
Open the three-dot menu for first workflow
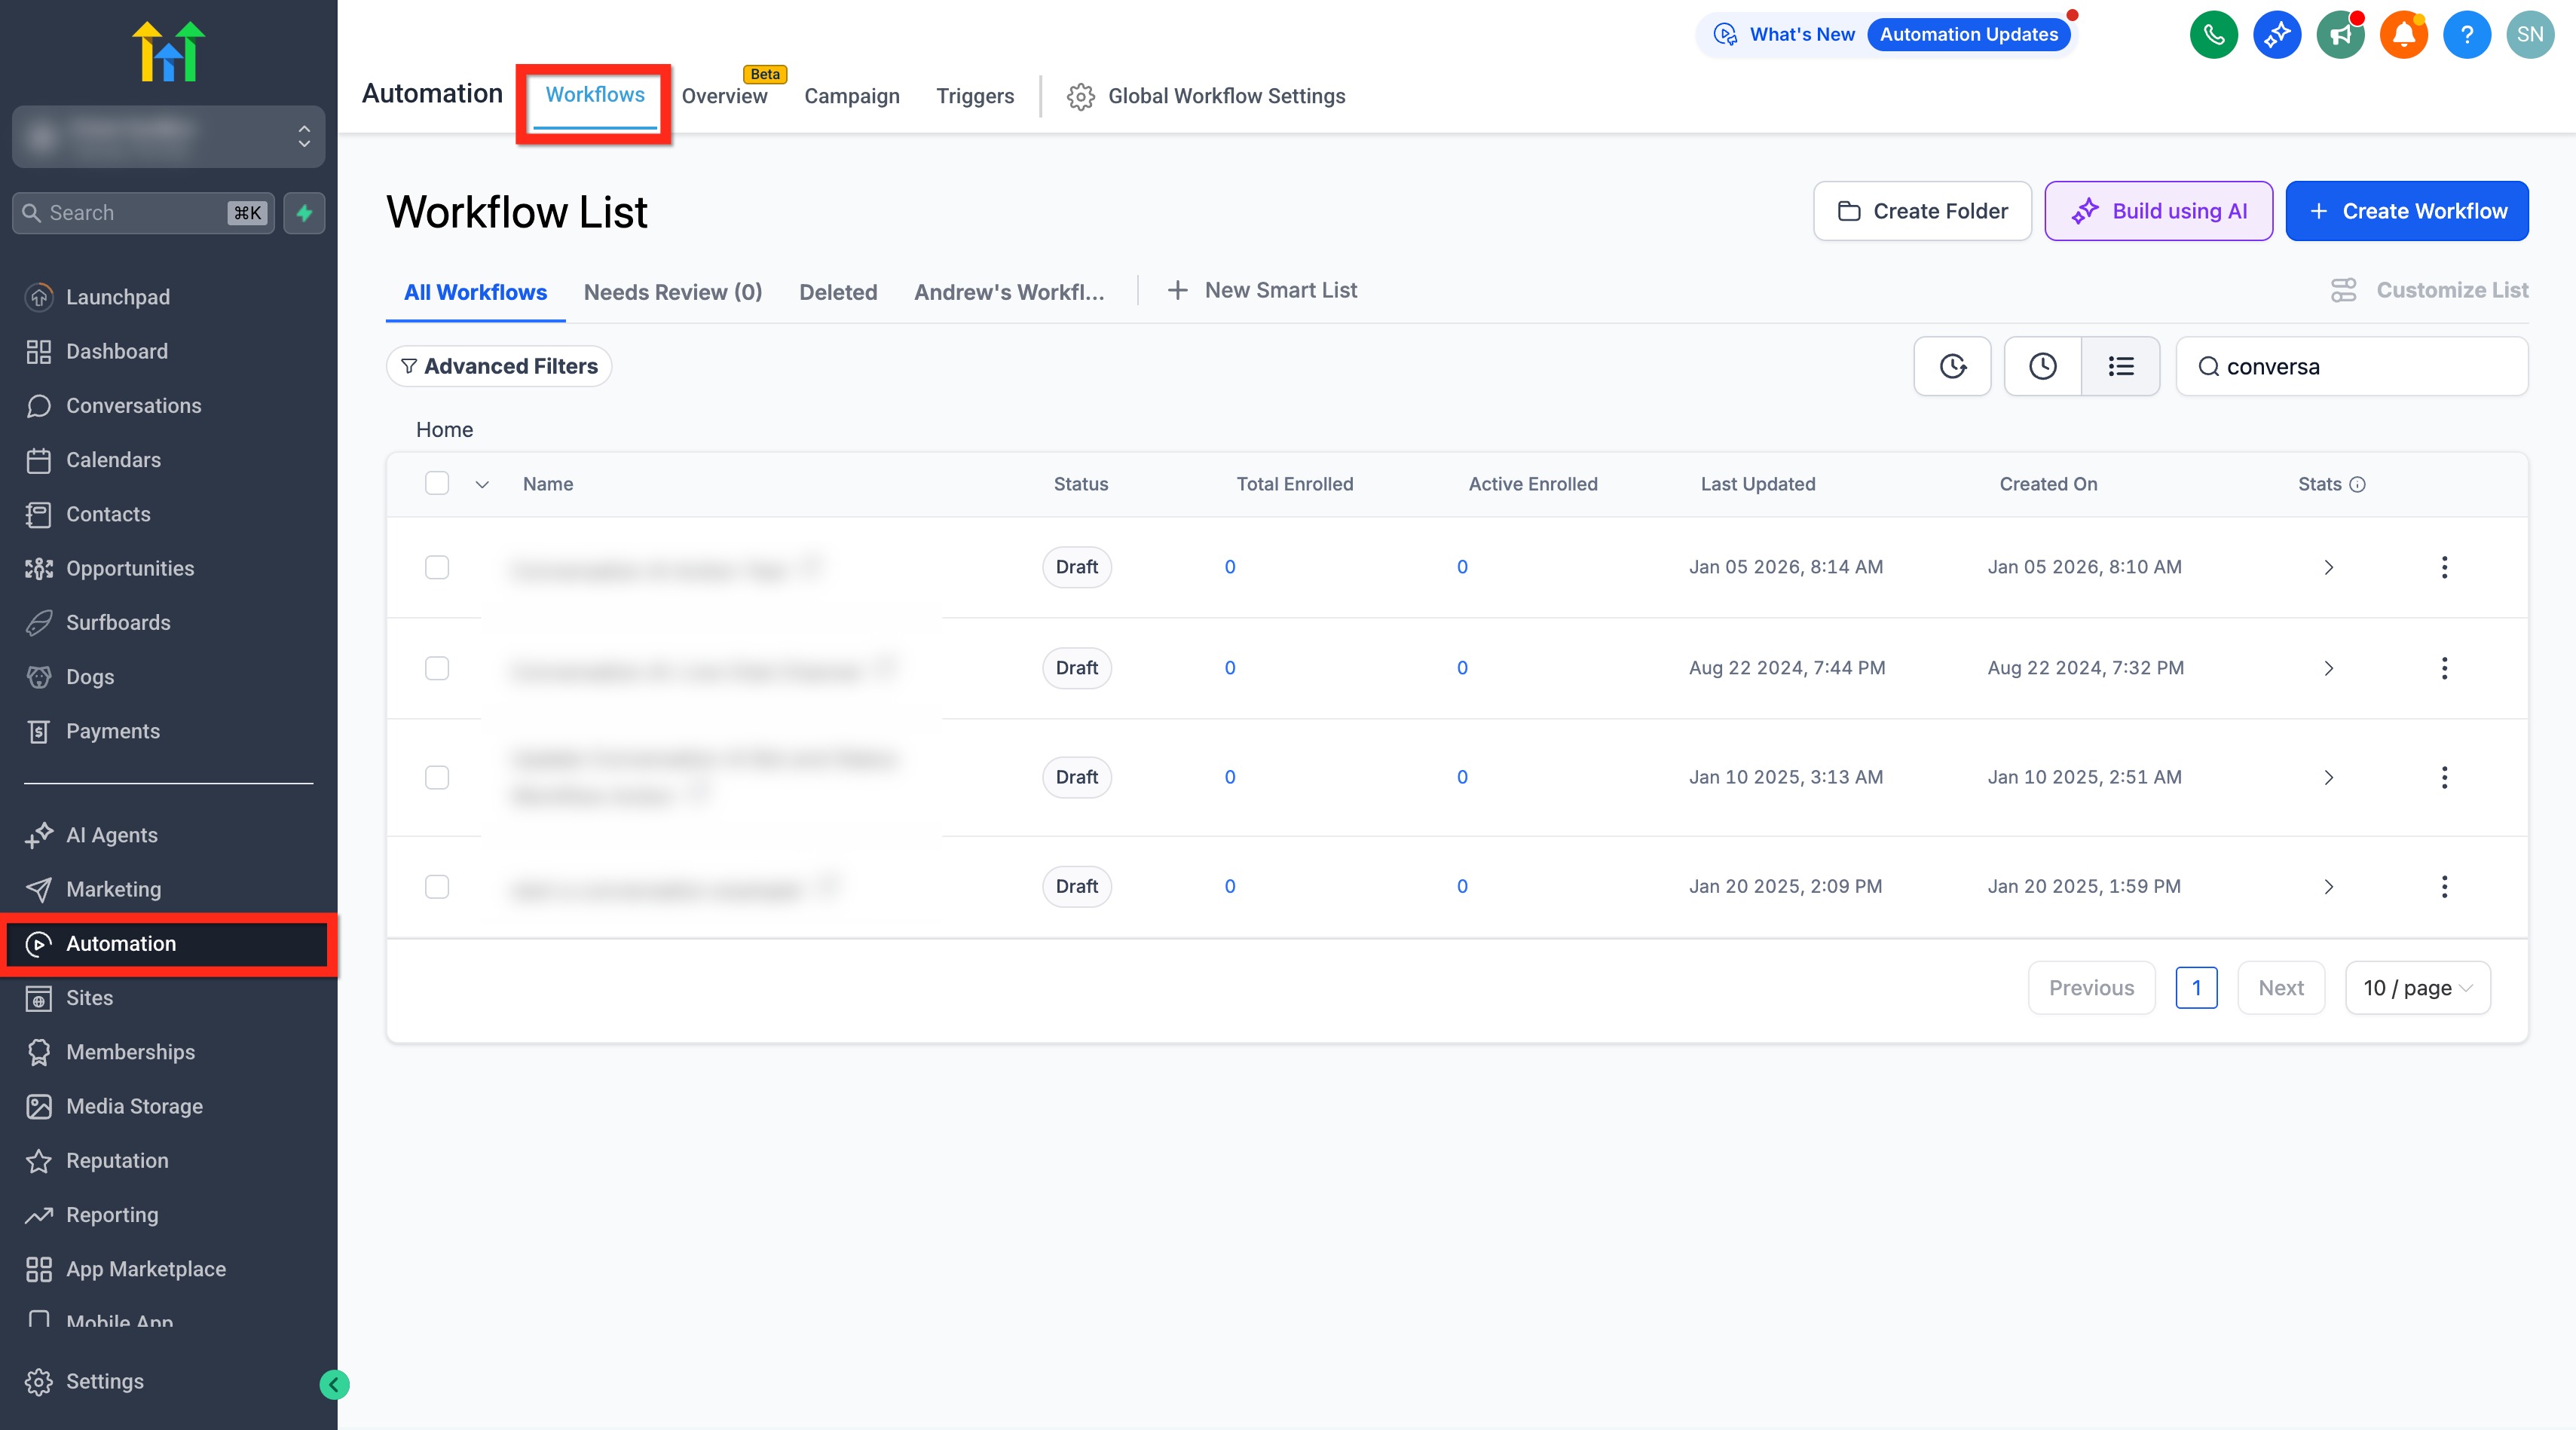coord(2444,567)
